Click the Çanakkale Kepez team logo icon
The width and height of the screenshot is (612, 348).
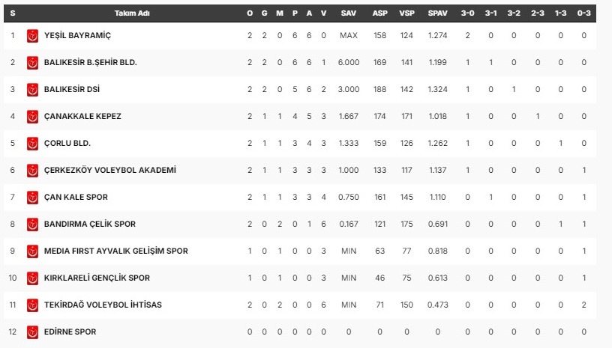32,117
